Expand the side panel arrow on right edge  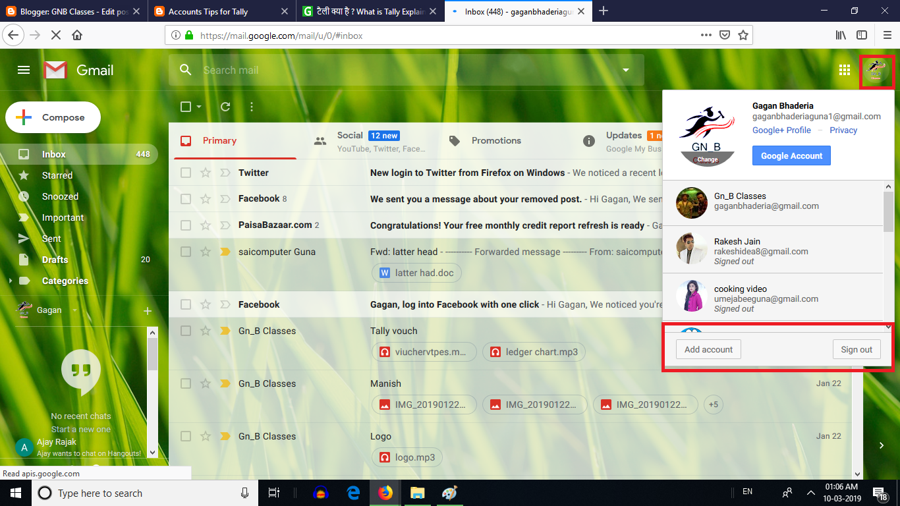pyautogui.click(x=882, y=446)
